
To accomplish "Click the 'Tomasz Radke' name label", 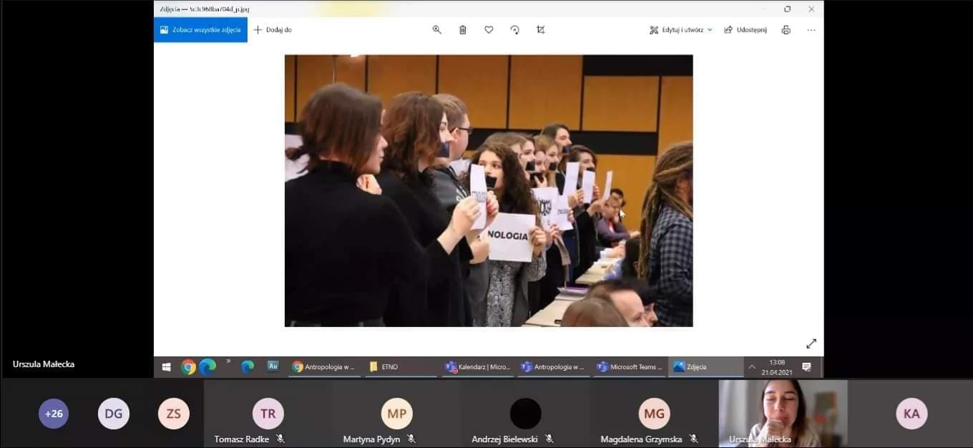I will point(242,439).
